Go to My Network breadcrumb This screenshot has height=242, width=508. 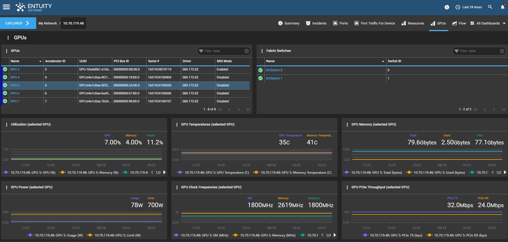48,23
